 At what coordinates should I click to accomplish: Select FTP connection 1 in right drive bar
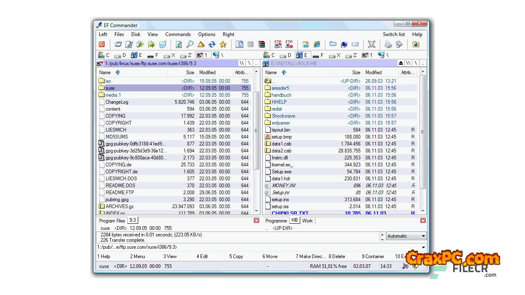pyautogui.click(x=367, y=55)
